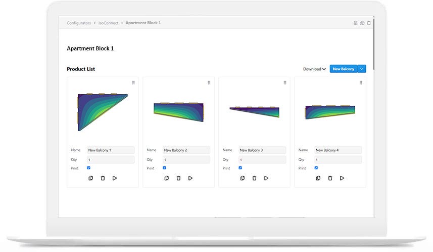Viewport: 433px width, 252px height.
Task: Delete New Balcony 4 with trash icon
Action: pyautogui.click(x=330, y=178)
